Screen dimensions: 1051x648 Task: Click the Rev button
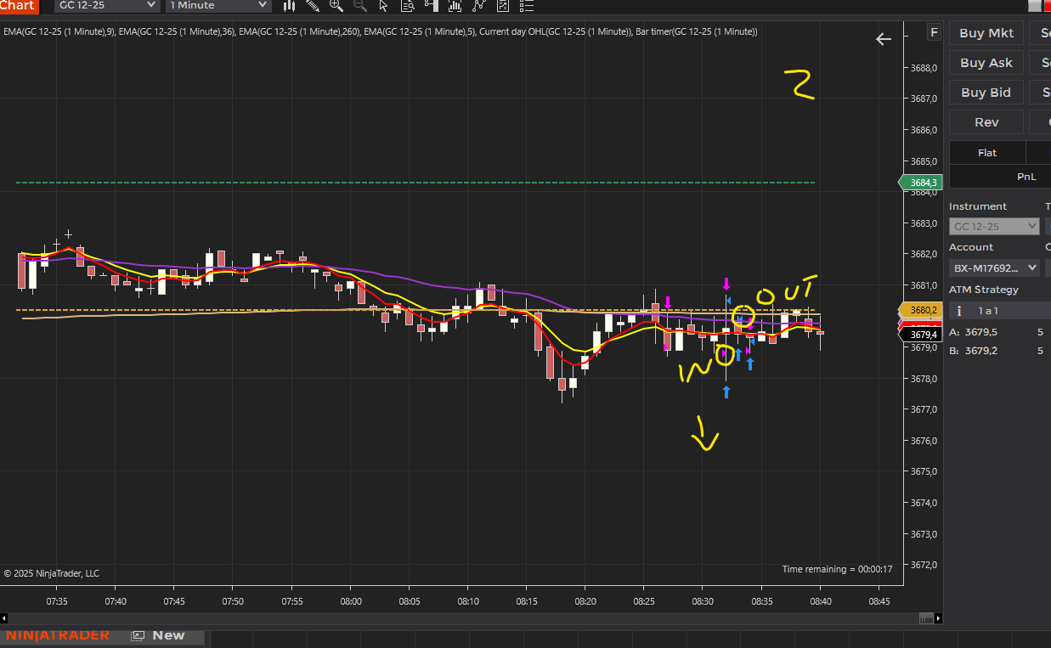click(986, 122)
